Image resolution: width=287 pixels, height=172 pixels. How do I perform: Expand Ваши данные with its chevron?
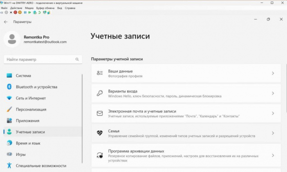click(273, 73)
